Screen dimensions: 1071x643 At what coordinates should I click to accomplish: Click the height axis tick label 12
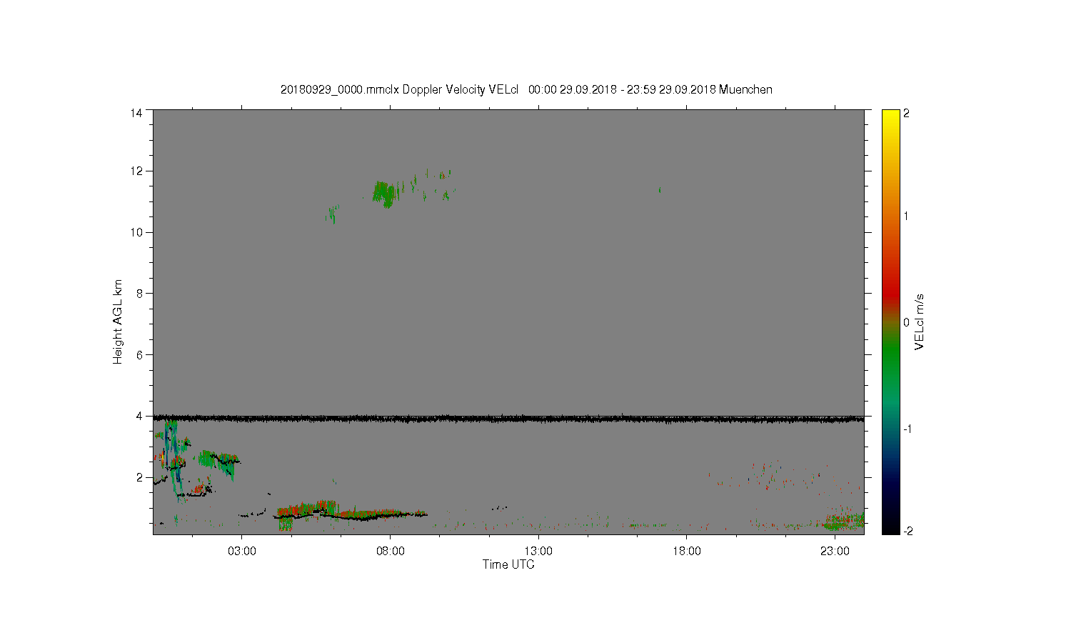pos(136,171)
